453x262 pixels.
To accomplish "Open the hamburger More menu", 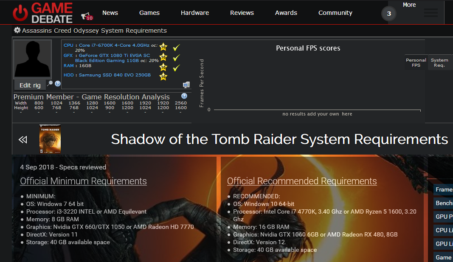I will (x=430, y=13).
